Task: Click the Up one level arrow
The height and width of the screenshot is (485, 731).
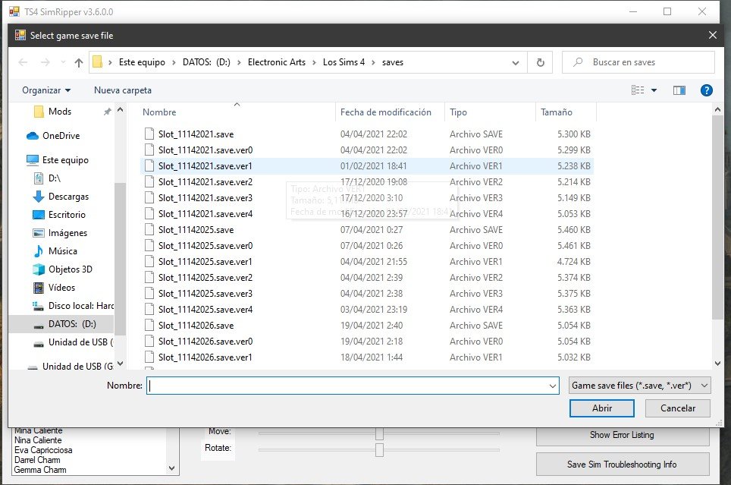Action: (78, 62)
